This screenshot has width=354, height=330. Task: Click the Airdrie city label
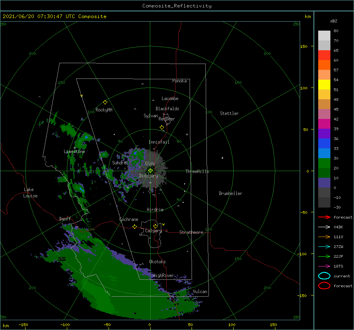[155, 210]
